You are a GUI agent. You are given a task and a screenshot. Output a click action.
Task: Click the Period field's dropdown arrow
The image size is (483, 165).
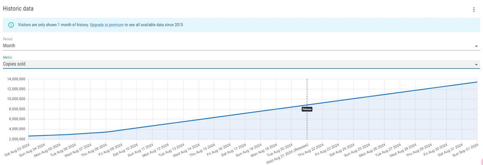coord(476,46)
